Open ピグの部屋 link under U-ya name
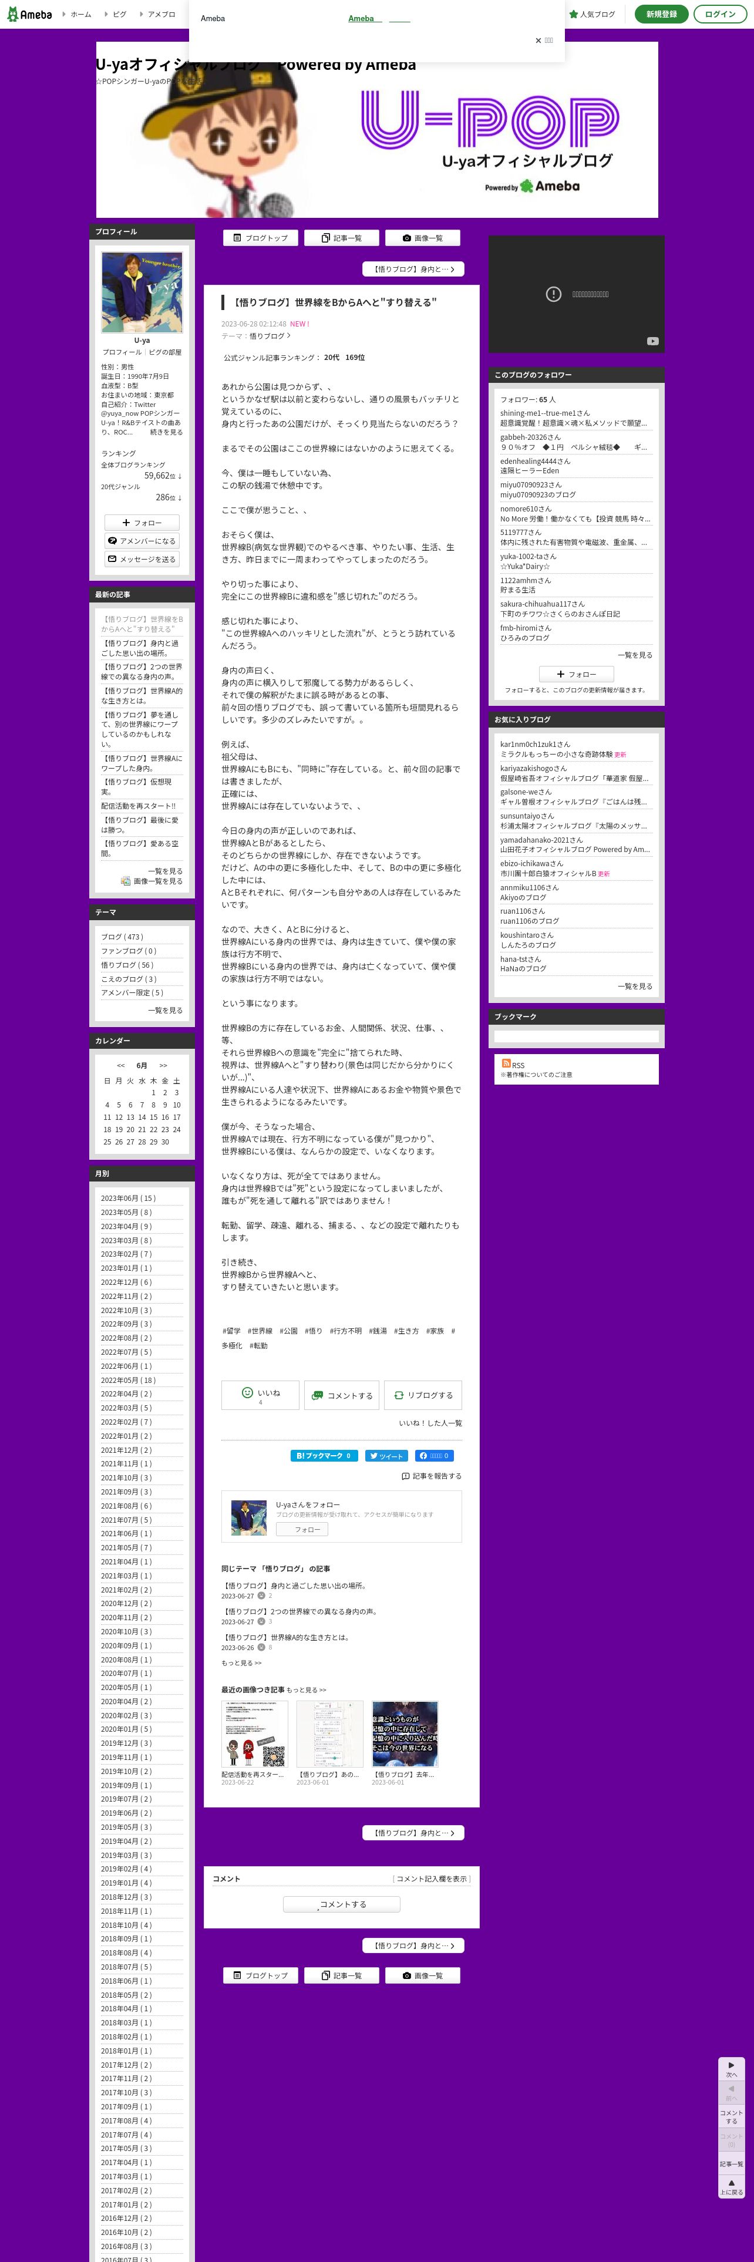This screenshot has width=754, height=2262. pyautogui.click(x=165, y=352)
